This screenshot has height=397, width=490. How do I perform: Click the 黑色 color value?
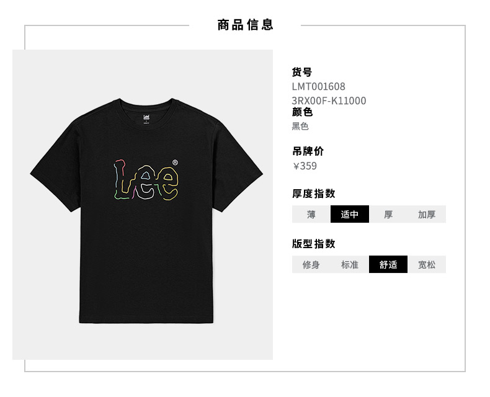(300, 127)
